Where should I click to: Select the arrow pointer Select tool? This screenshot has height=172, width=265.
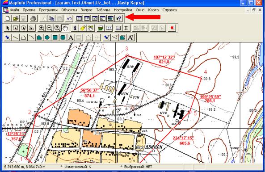pos(8,28)
